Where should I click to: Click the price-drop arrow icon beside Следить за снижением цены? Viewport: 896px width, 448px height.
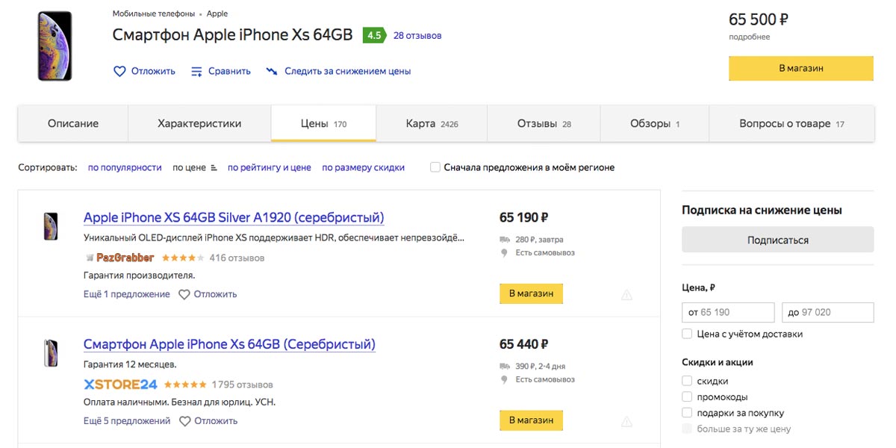[x=272, y=72]
